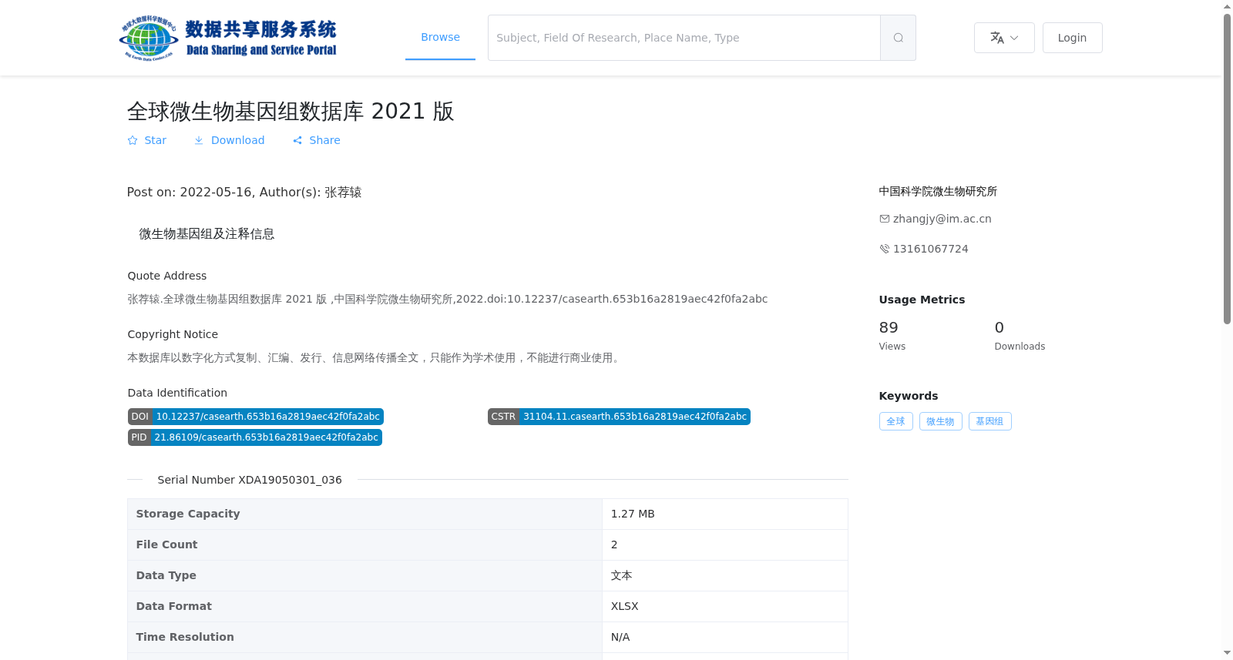Click the author name 张荐辕
The image size is (1233, 660).
click(x=343, y=193)
